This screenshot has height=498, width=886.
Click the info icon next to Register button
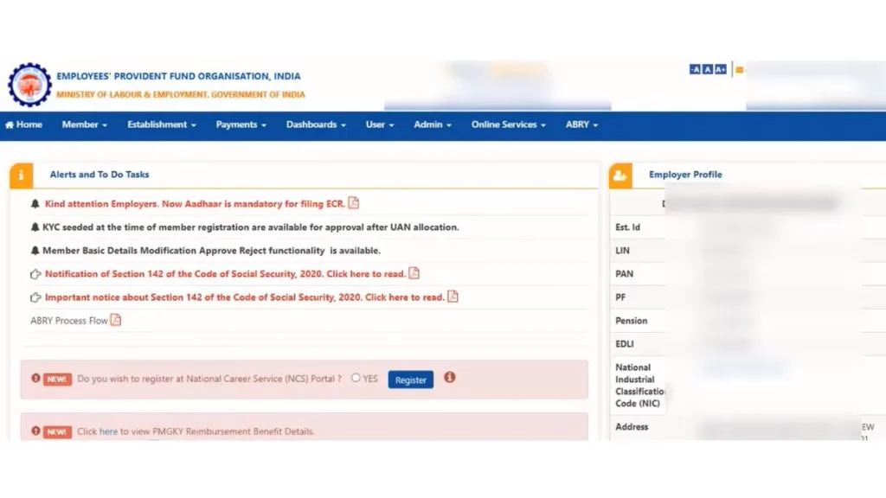[449, 379]
